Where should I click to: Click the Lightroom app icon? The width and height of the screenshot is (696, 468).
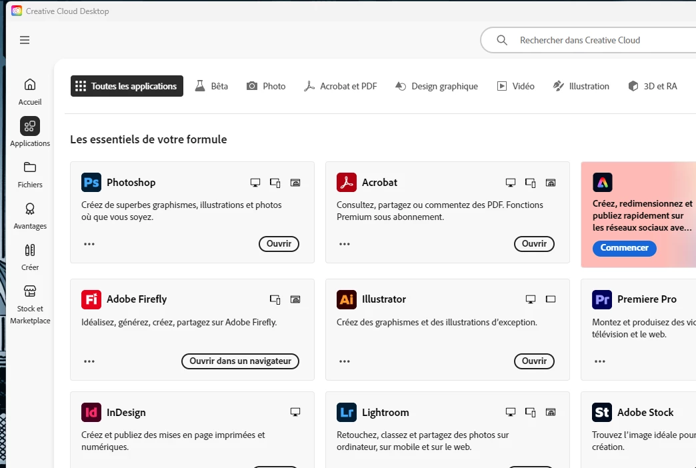click(346, 413)
